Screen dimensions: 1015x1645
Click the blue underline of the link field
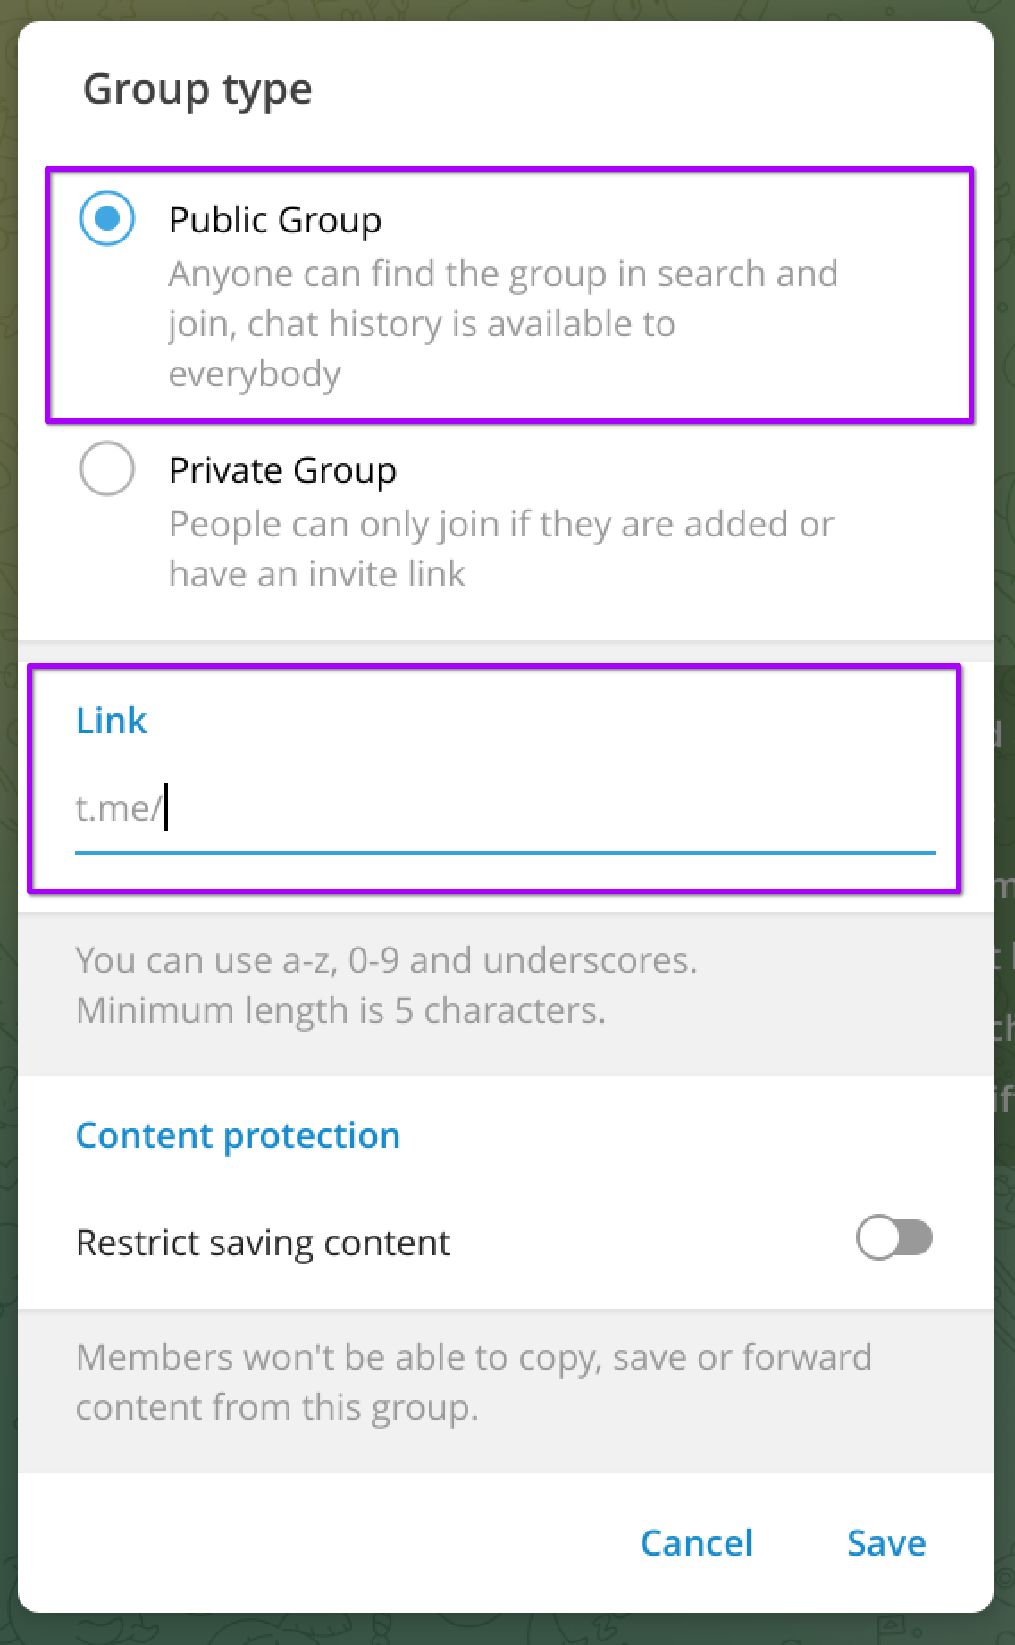coord(505,853)
